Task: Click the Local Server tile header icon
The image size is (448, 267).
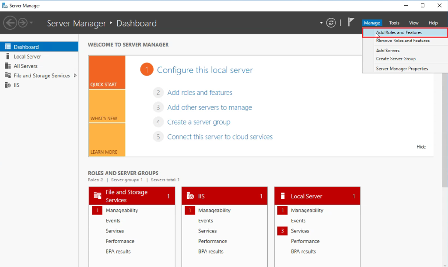Action: (283, 196)
